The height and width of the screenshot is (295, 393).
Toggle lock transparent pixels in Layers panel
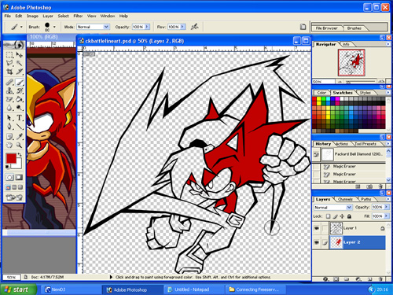(328, 216)
